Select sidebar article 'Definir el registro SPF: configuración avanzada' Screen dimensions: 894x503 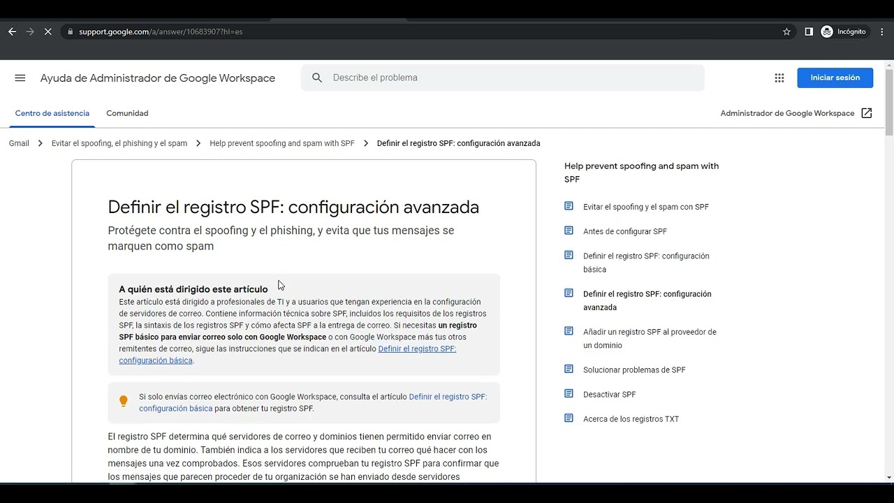click(x=647, y=300)
